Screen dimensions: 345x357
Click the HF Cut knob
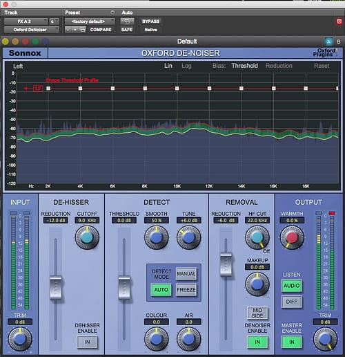click(x=257, y=237)
